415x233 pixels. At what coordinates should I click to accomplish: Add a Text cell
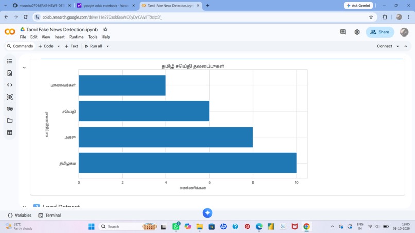[72, 46]
